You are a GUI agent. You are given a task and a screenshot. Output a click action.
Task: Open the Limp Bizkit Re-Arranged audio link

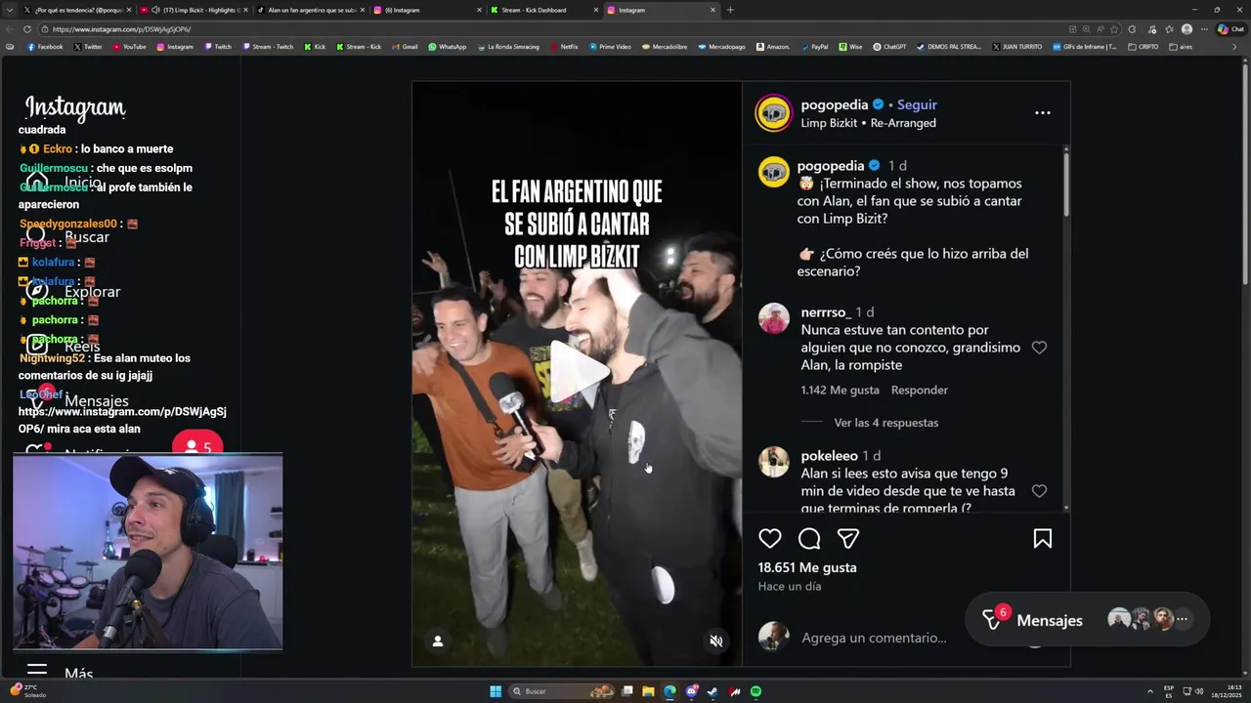[x=868, y=123]
